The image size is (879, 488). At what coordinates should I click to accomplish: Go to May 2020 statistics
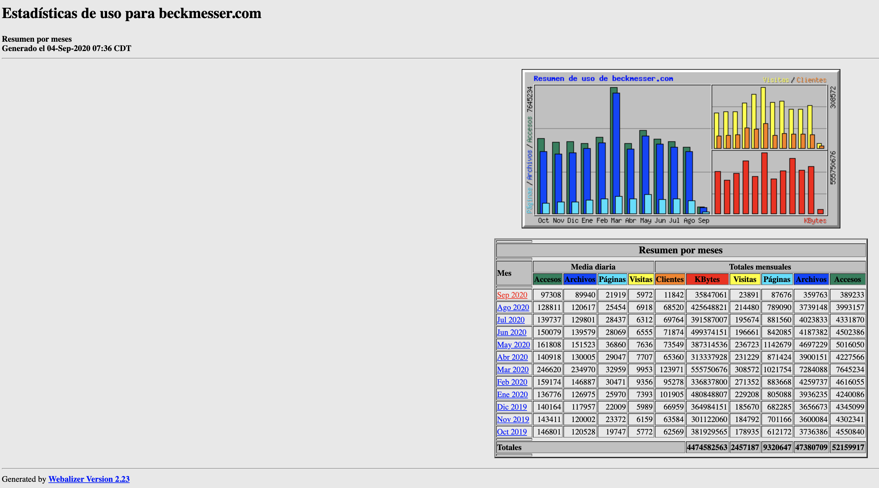click(513, 345)
